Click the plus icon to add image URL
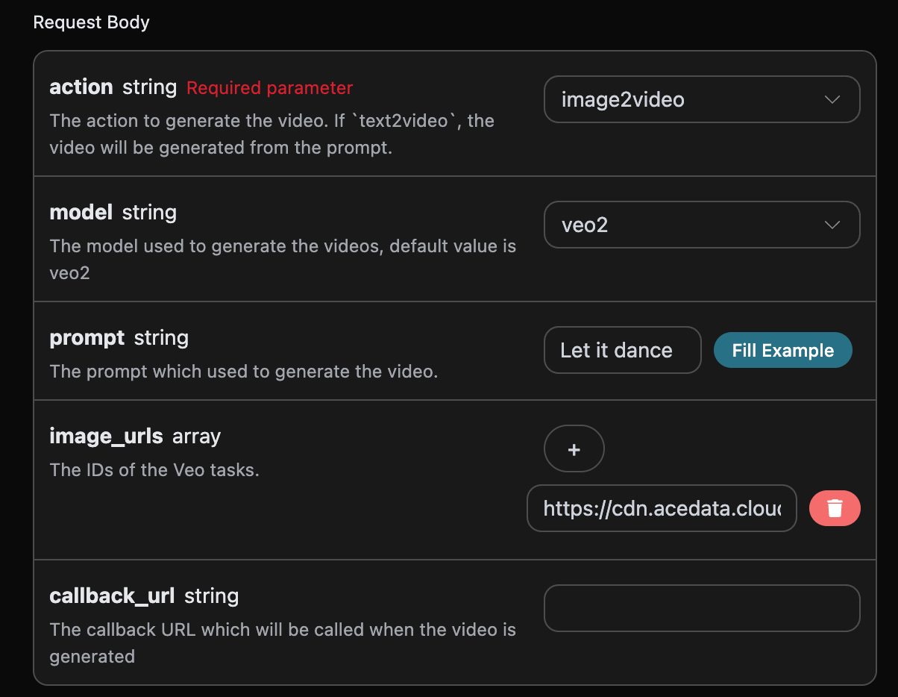Image resolution: width=898 pixels, height=697 pixels. [x=574, y=449]
